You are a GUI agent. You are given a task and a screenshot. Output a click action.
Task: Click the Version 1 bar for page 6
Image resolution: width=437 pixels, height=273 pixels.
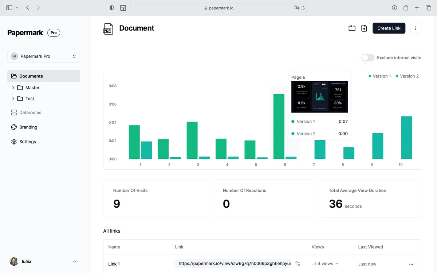point(279,127)
